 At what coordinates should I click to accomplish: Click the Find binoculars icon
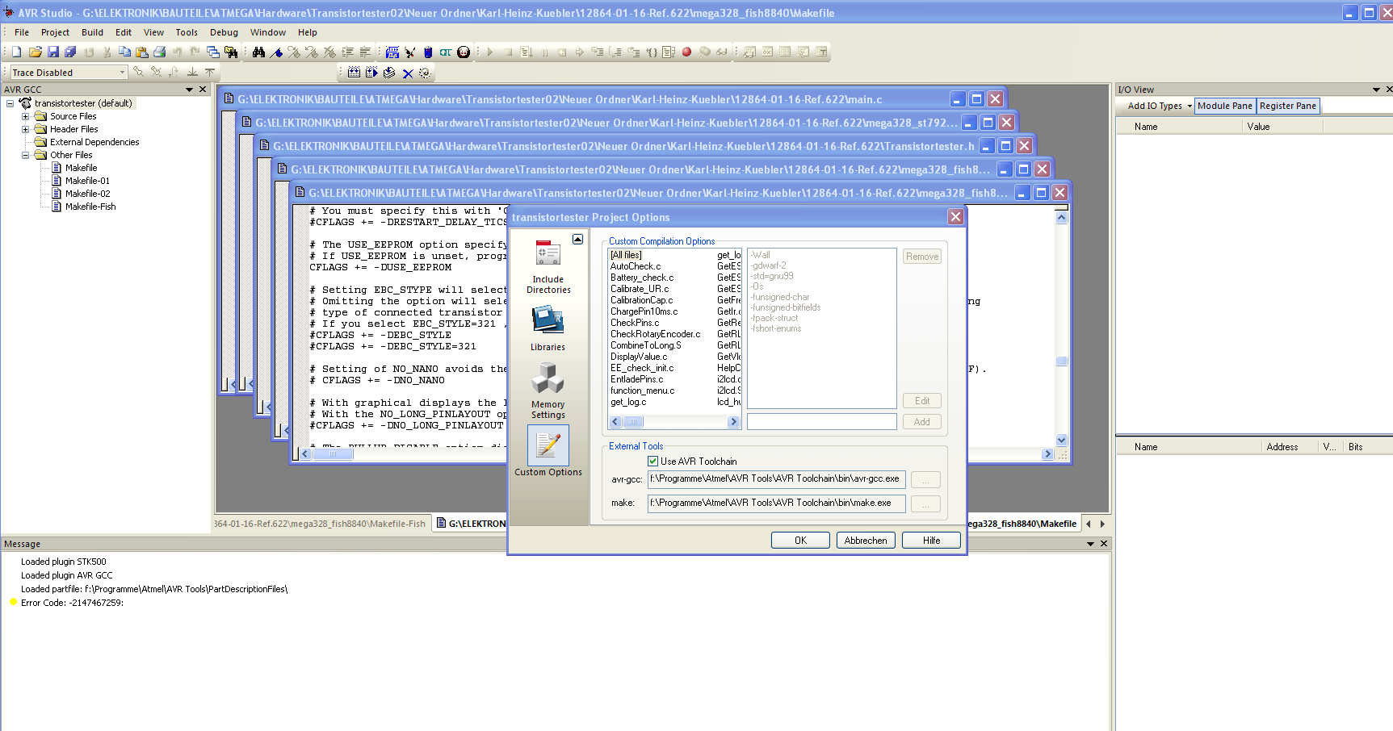(258, 52)
